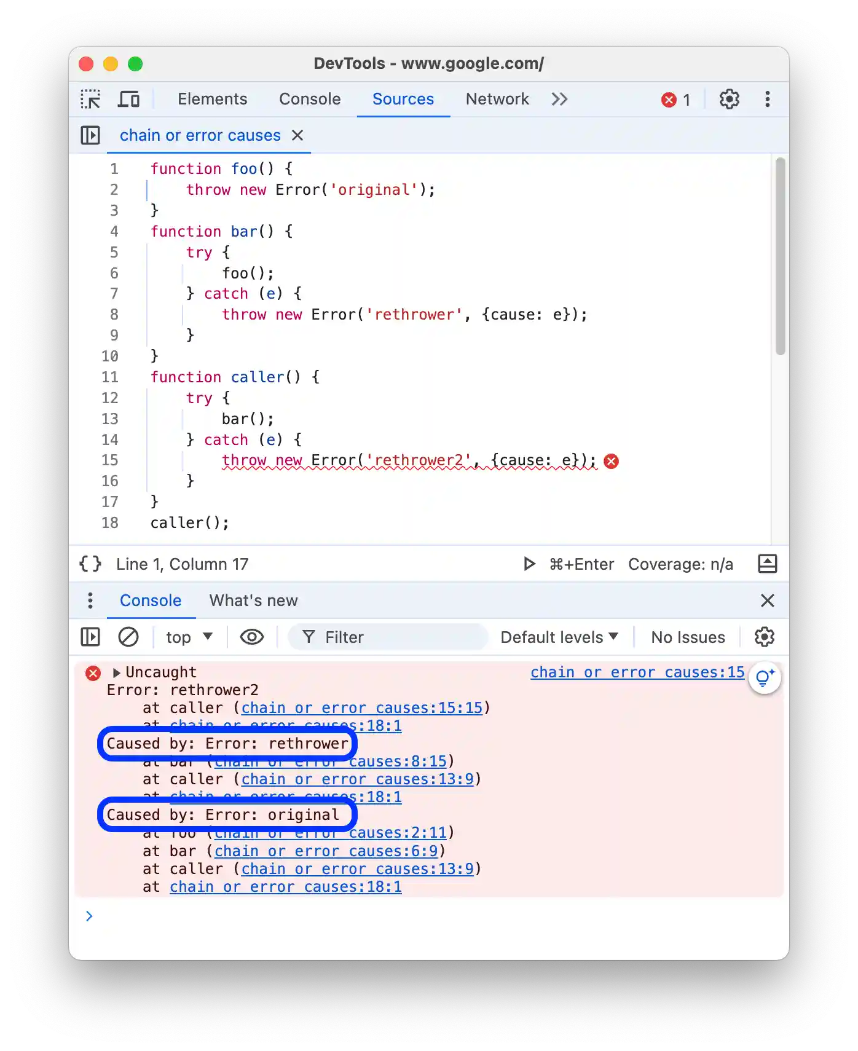Image resolution: width=858 pixels, height=1051 pixels.
Task: Pretty print the code with braces icon
Action: tap(90, 564)
